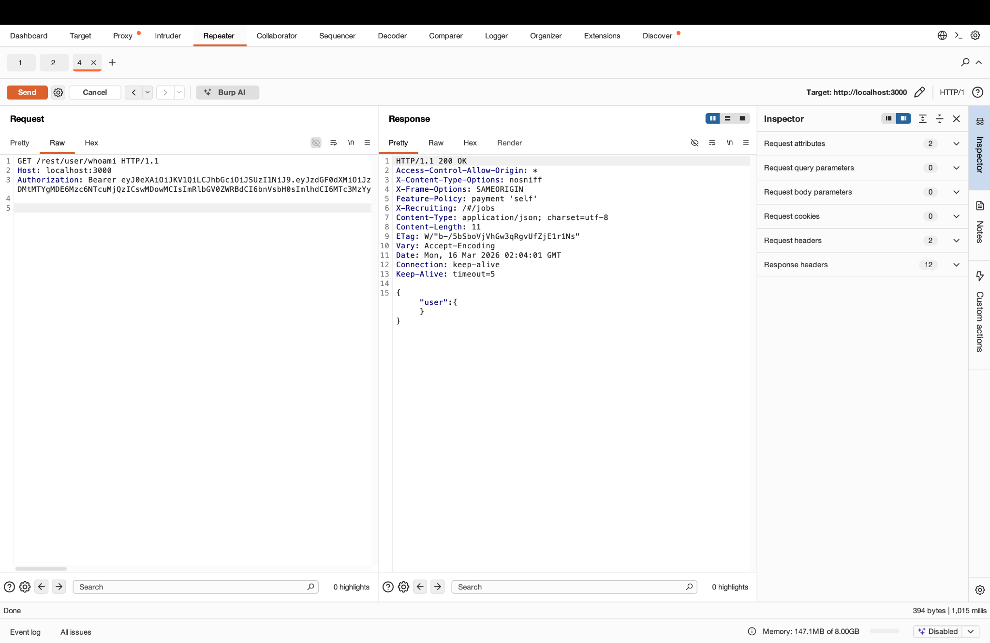Open back history dropdown arrow
Image resolution: width=990 pixels, height=643 pixels.
point(148,92)
